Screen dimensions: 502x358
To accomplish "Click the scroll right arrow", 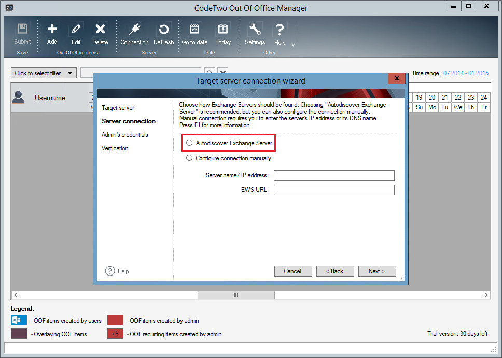I will point(486,295).
